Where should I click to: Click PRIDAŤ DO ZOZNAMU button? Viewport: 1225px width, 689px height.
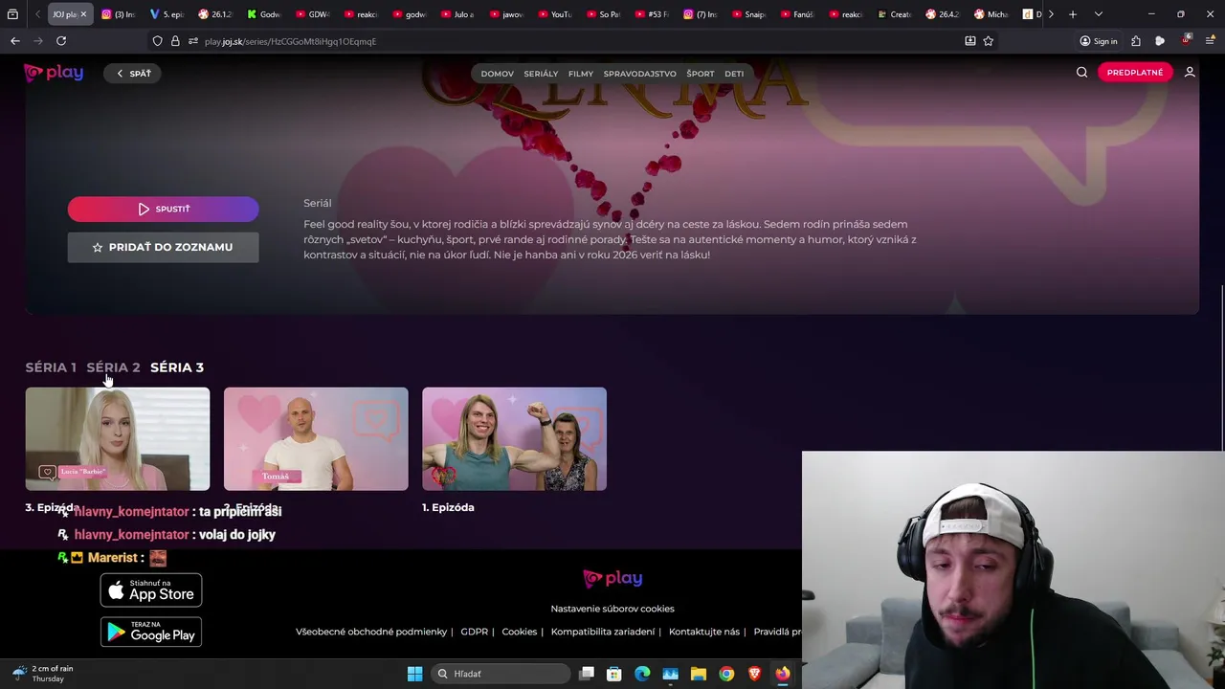click(163, 247)
